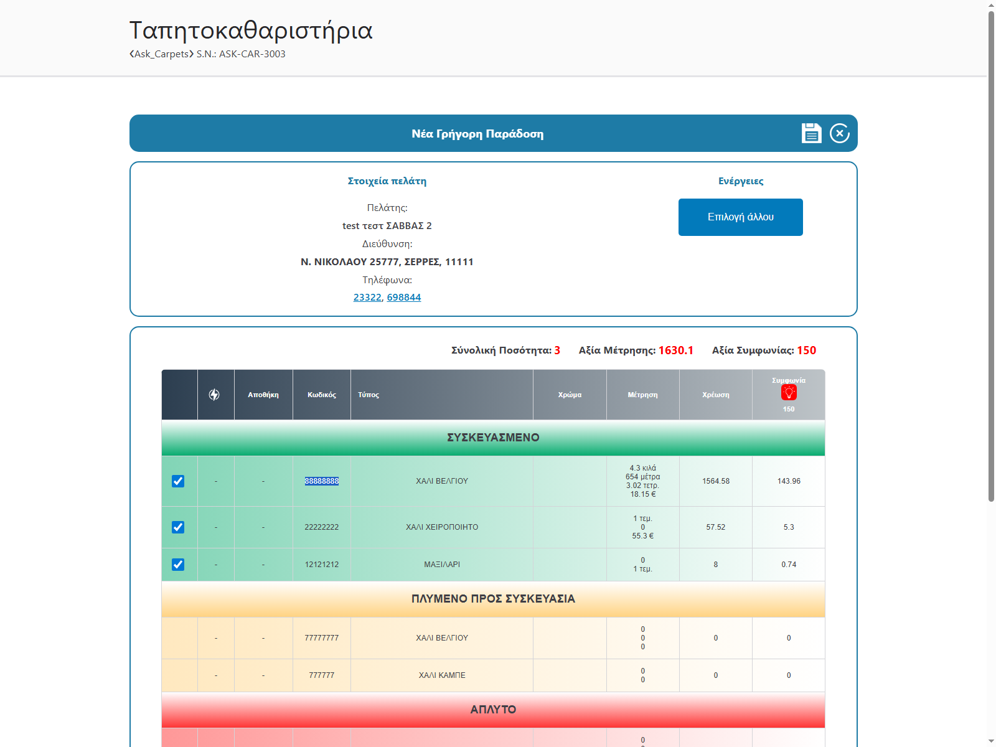Click charge value 57.52
The image size is (996, 747).
(x=716, y=527)
